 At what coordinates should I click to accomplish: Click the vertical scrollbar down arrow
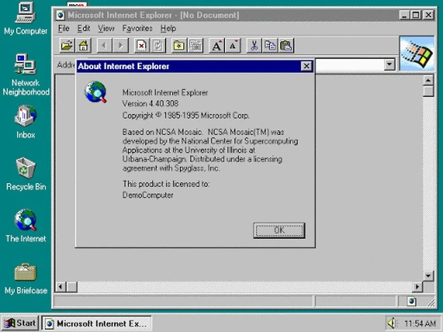[x=428, y=276]
